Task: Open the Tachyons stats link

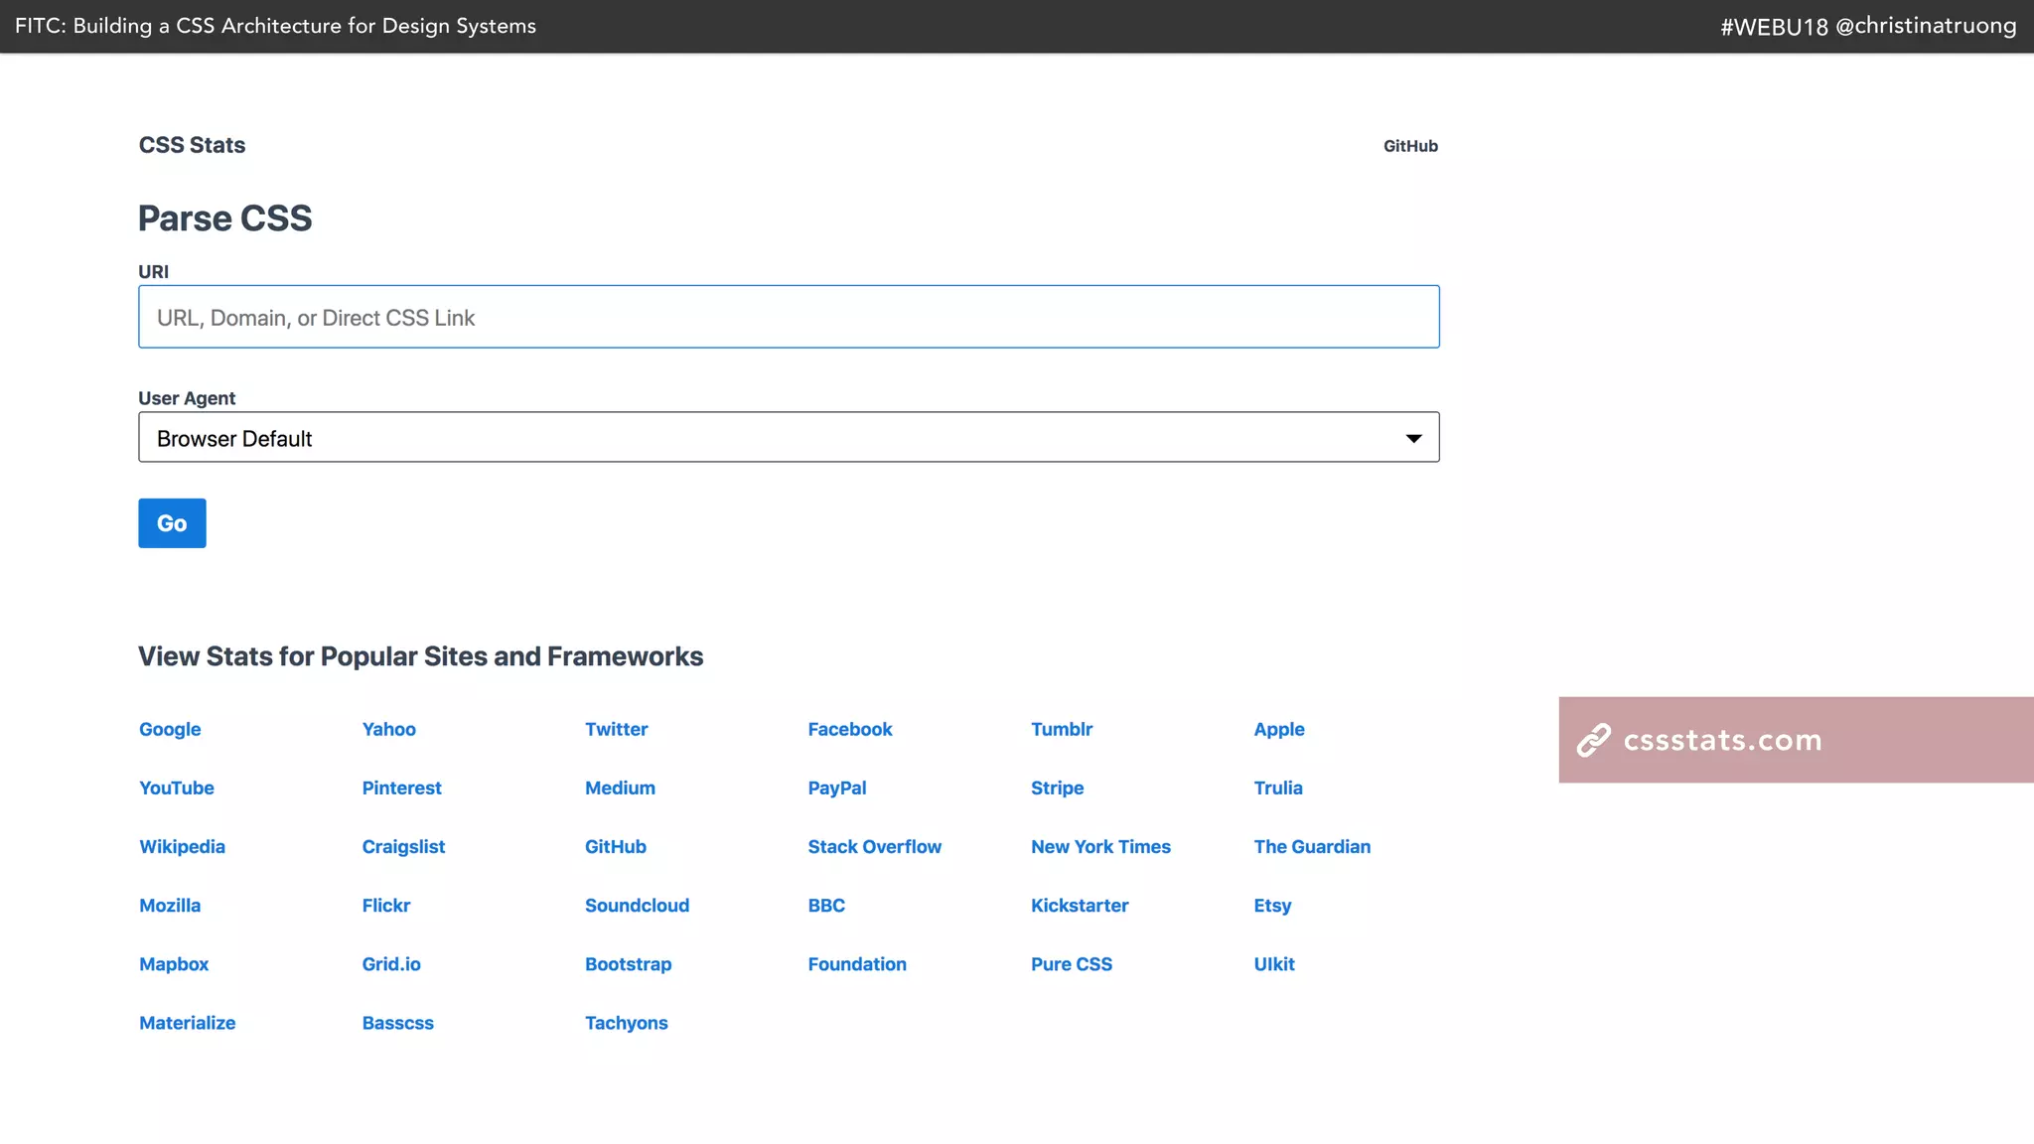Action: pyautogui.click(x=626, y=1023)
